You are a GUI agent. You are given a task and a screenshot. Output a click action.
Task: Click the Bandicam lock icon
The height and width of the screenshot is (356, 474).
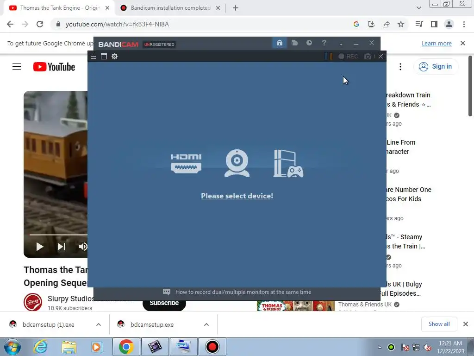pos(279,43)
